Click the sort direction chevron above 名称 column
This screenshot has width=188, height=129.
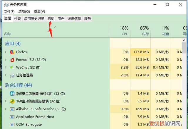coord(55,27)
